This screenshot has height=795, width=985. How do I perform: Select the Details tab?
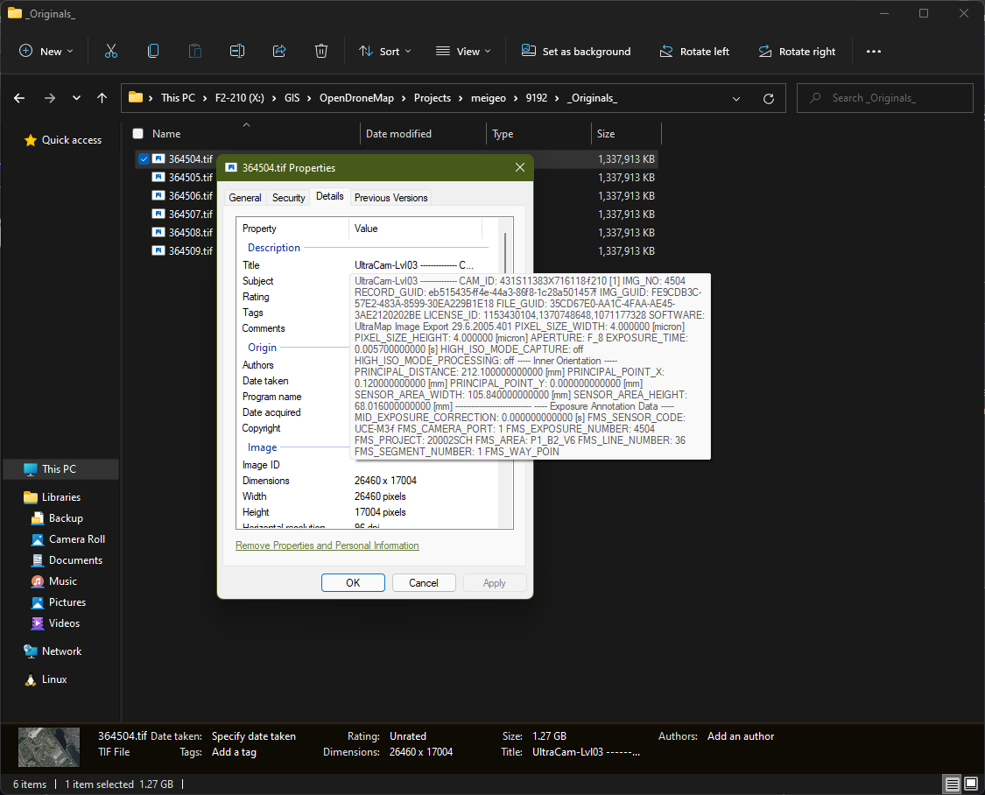click(330, 196)
